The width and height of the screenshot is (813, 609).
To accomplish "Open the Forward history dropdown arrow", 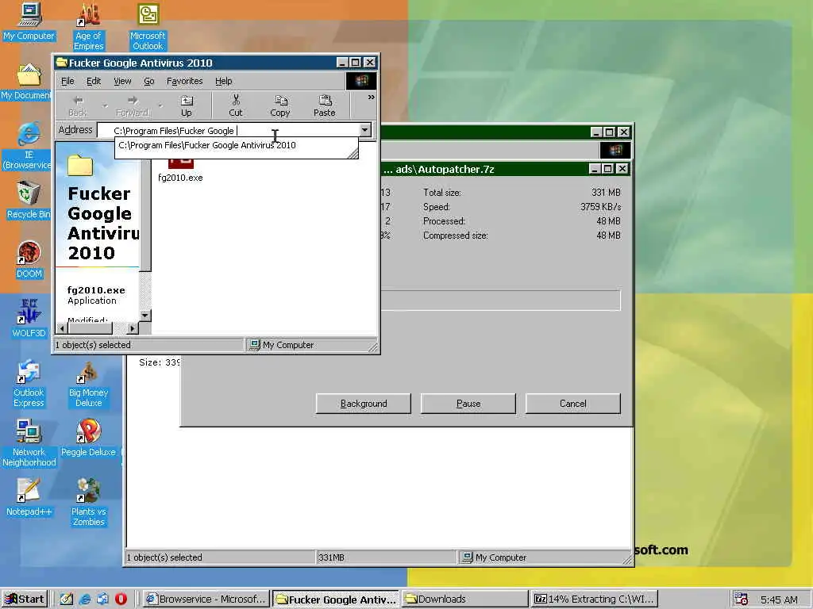I will pyautogui.click(x=160, y=105).
